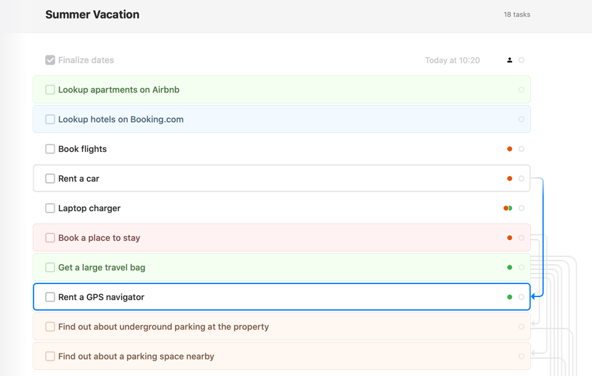This screenshot has width=592, height=376.
Task: Complete the Find out about underground parking task
Action: pos(50,327)
